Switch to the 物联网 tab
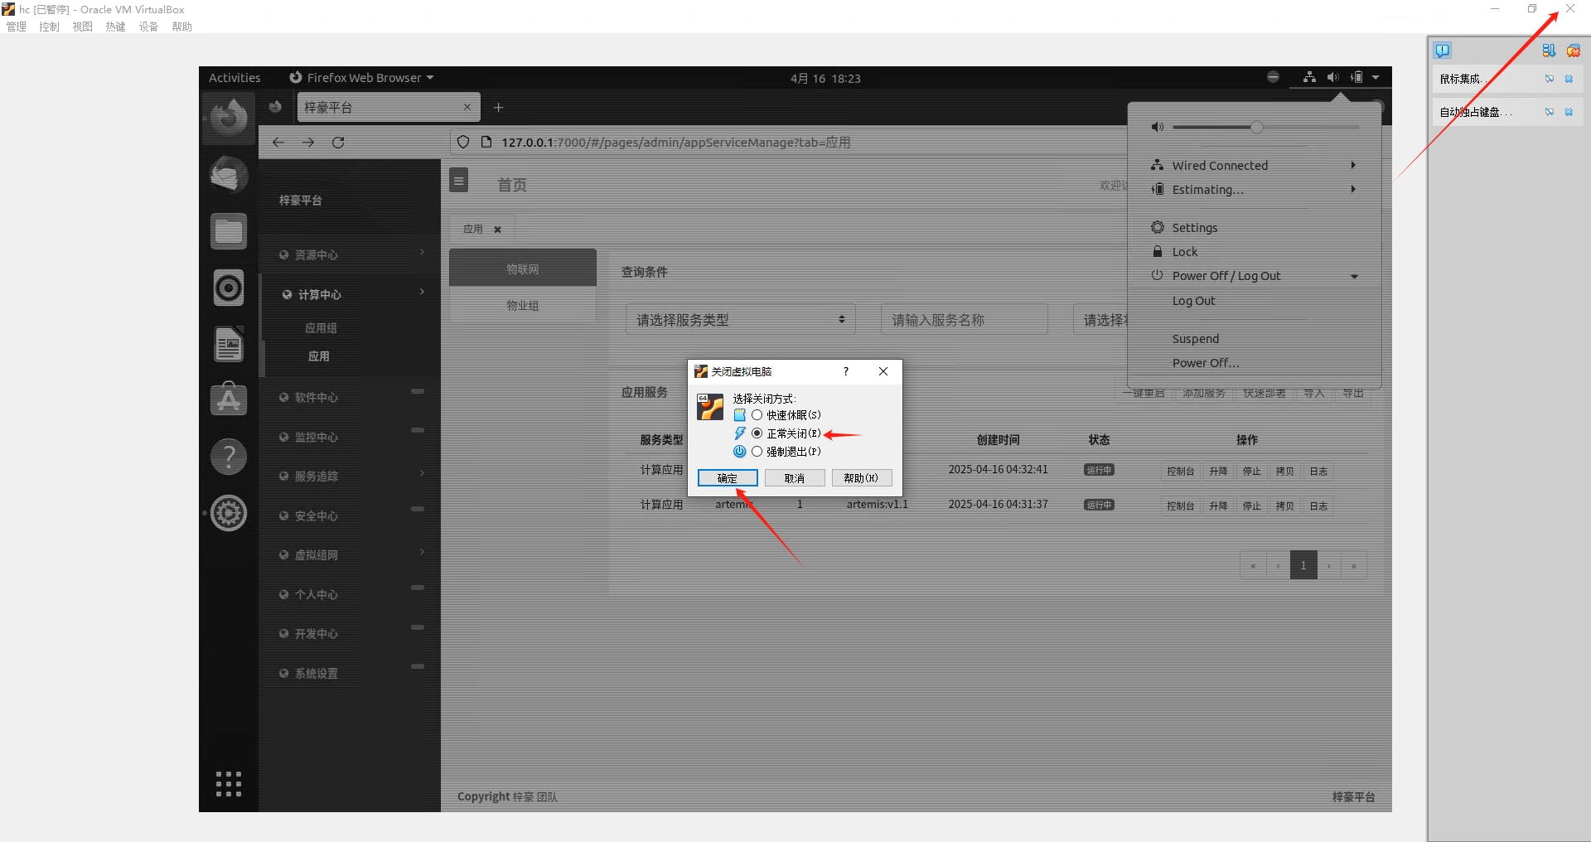Screen dimensions: 1591x842 pos(523,269)
